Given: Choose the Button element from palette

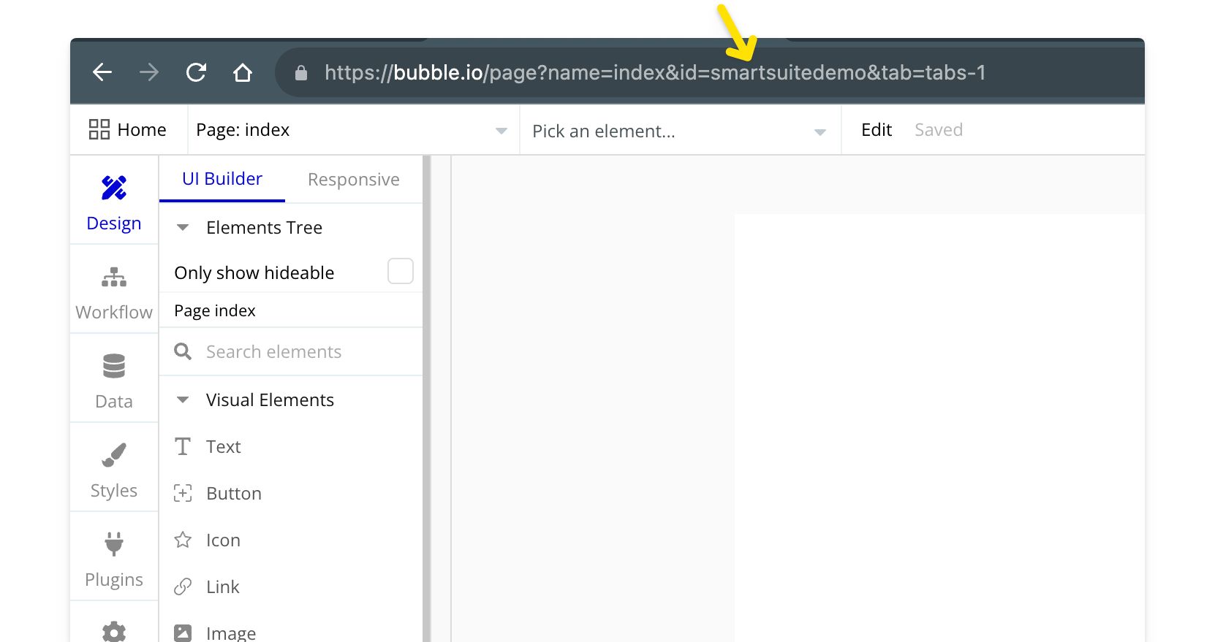Looking at the screenshot, I should click(x=233, y=494).
